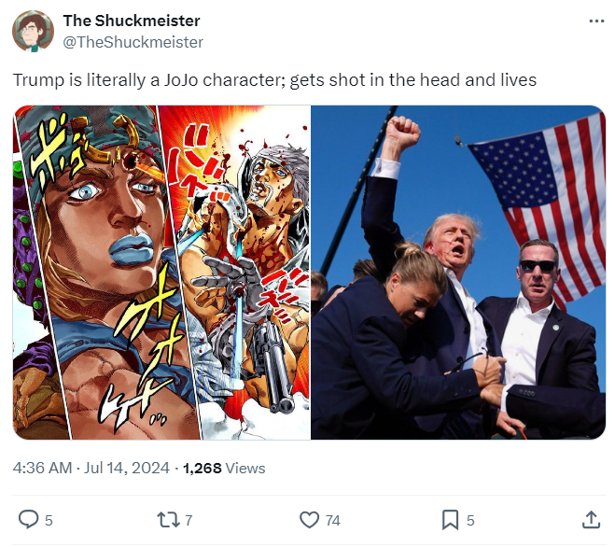Viewport: 615px width, 547px height.
Task: View the 1,268 Views analytics
Action: tap(224, 468)
